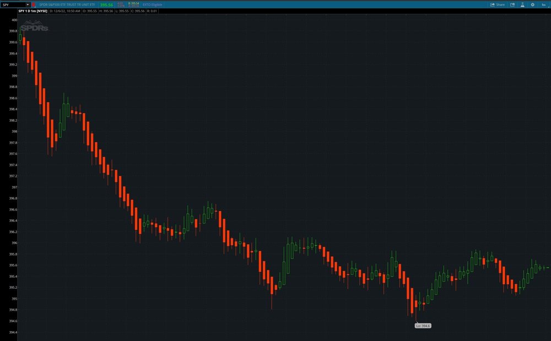The width and height of the screenshot is (551, 341).
Task: Select the SPDR S&P500 ETF TRUST description text
Action: pyautogui.click(x=66, y=3)
